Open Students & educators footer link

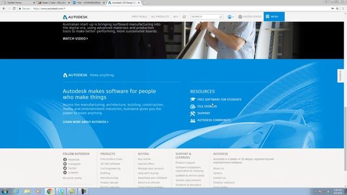pyautogui.click(x=188, y=185)
